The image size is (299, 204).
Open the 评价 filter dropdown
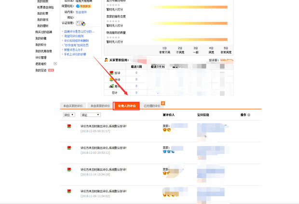click(x=69, y=115)
